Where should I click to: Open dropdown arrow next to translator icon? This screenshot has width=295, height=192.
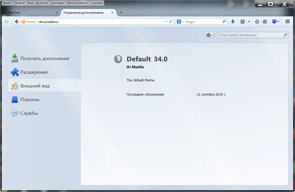(x=249, y=22)
